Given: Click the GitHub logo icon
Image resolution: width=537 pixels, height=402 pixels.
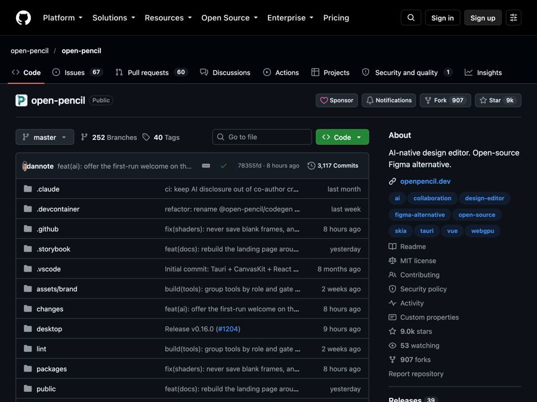Looking at the screenshot, I should (23, 18).
